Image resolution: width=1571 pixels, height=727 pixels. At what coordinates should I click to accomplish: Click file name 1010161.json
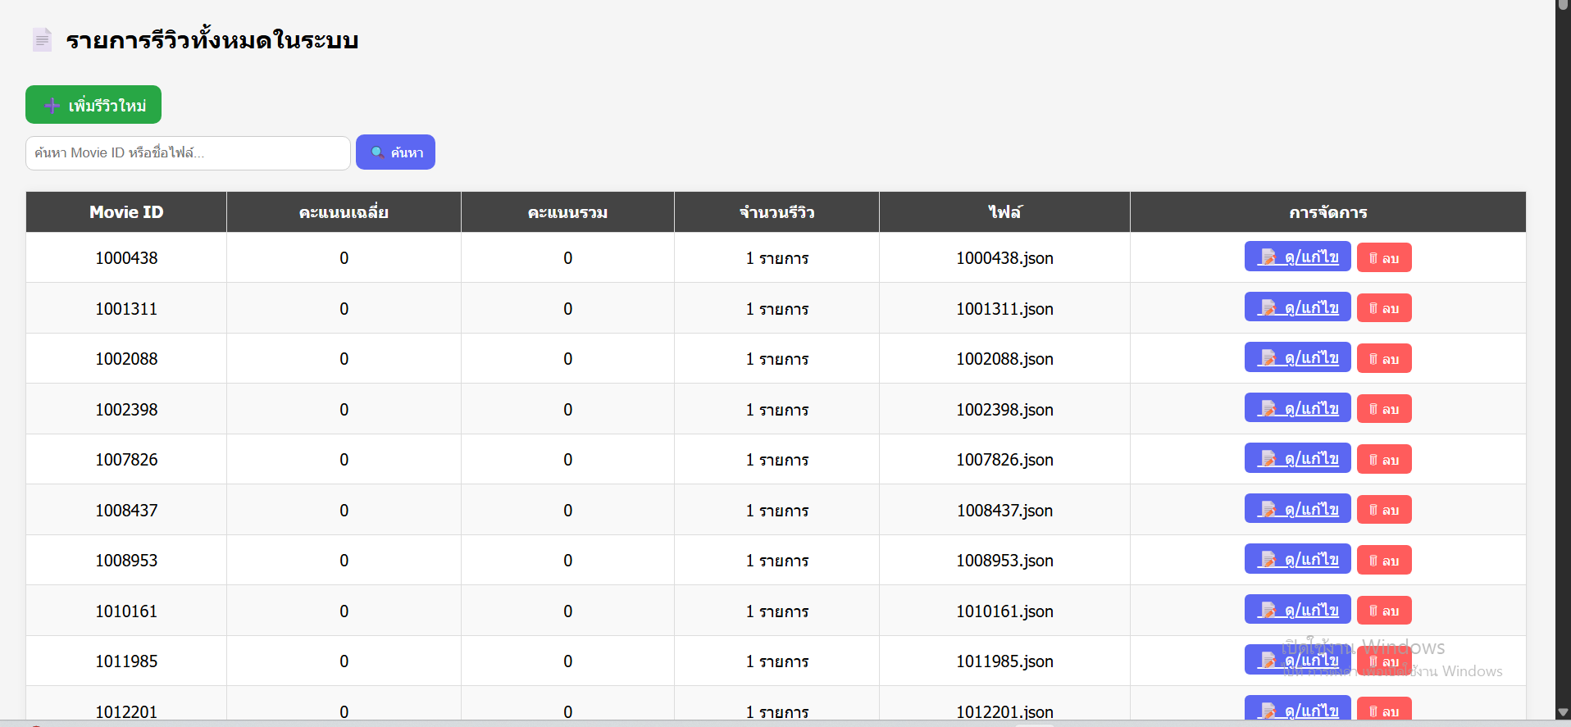pos(1004,611)
